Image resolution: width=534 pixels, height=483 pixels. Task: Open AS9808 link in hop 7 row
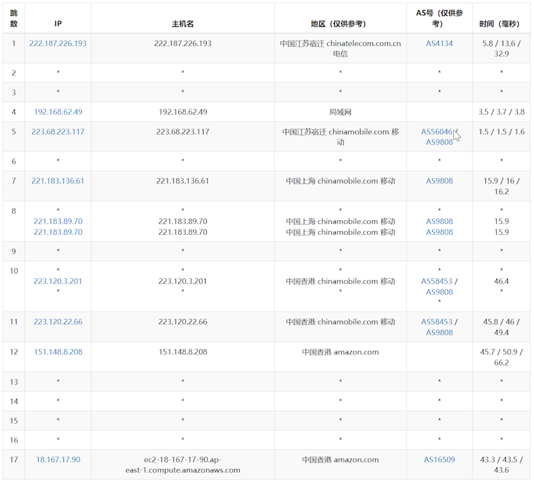pyautogui.click(x=439, y=181)
